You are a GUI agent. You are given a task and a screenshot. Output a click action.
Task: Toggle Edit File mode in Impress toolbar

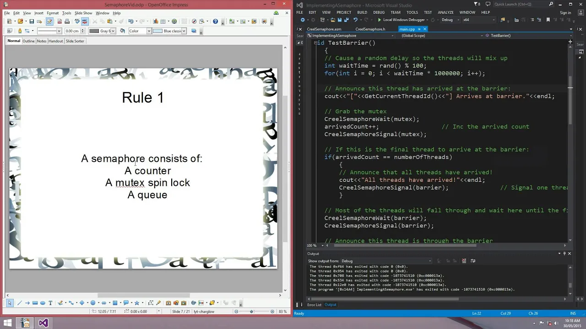pos(49,21)
